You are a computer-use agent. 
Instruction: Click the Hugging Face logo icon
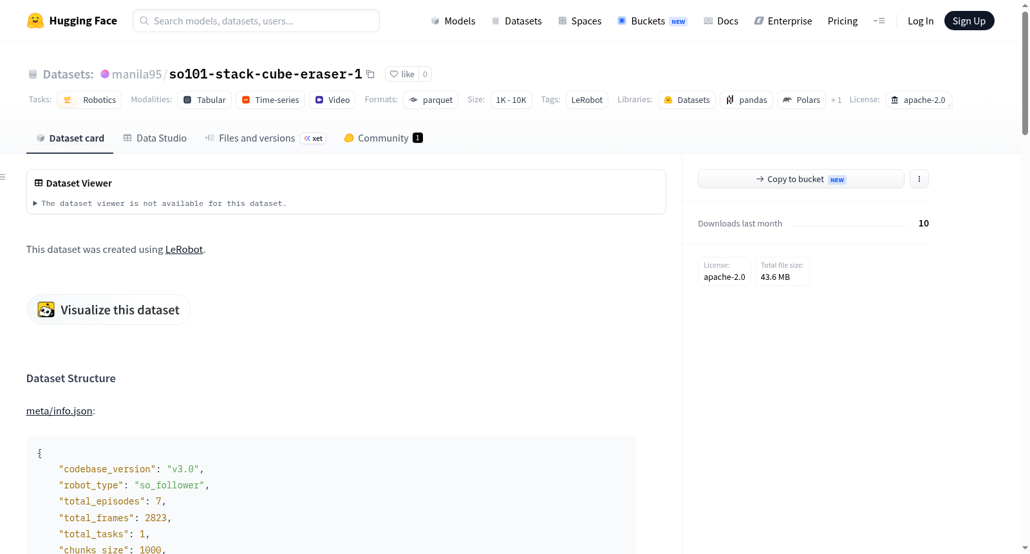click(x=35, y=21)
